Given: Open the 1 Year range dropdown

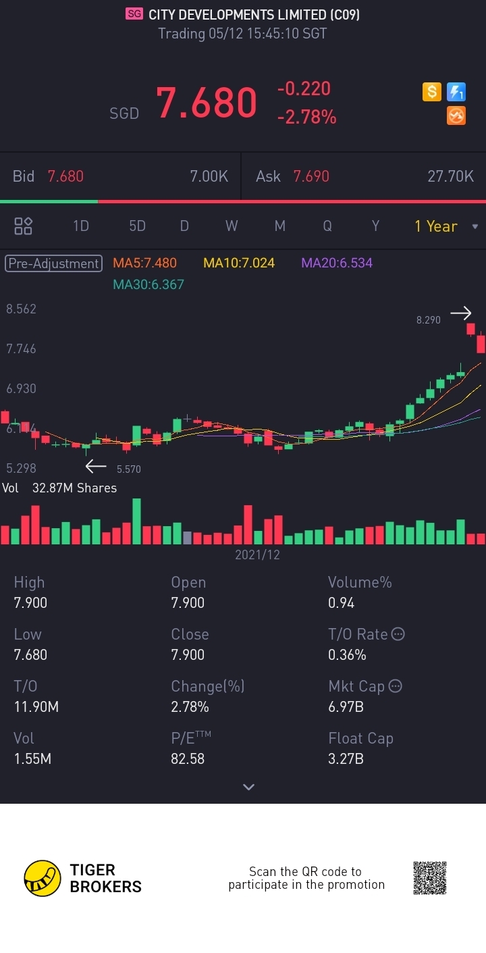Looking at the screenshot, I should pyautogui.click(x=446, y=226).
